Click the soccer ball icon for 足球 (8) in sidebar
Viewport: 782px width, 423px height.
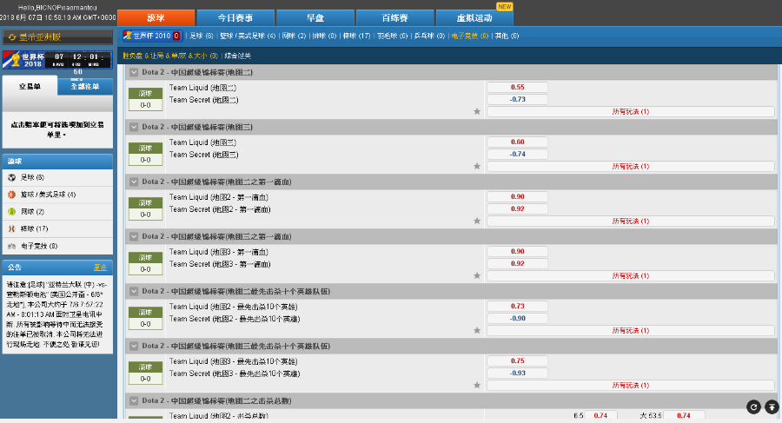click(x=11, y=177)
